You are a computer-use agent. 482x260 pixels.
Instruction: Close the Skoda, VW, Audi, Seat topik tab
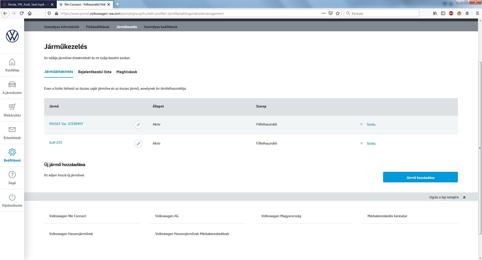click(x=52, y=4)
